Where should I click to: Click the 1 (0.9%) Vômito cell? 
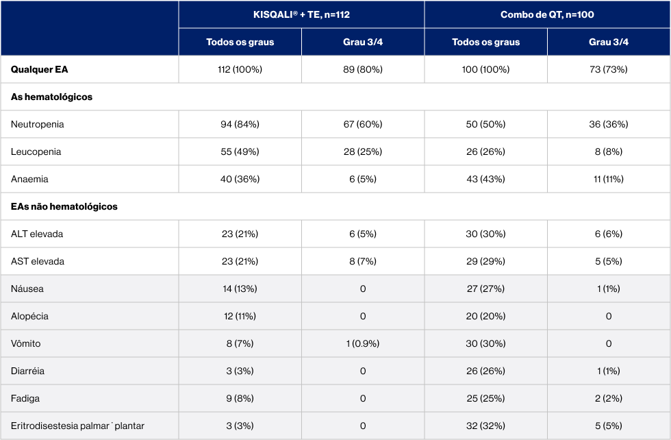click(x=362, y=343)
